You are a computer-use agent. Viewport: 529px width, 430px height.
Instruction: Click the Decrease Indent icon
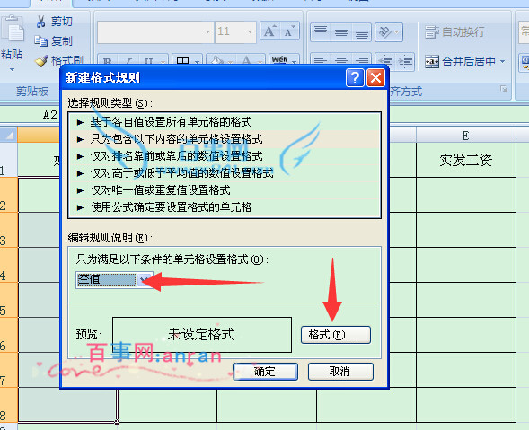pos(385,61)
